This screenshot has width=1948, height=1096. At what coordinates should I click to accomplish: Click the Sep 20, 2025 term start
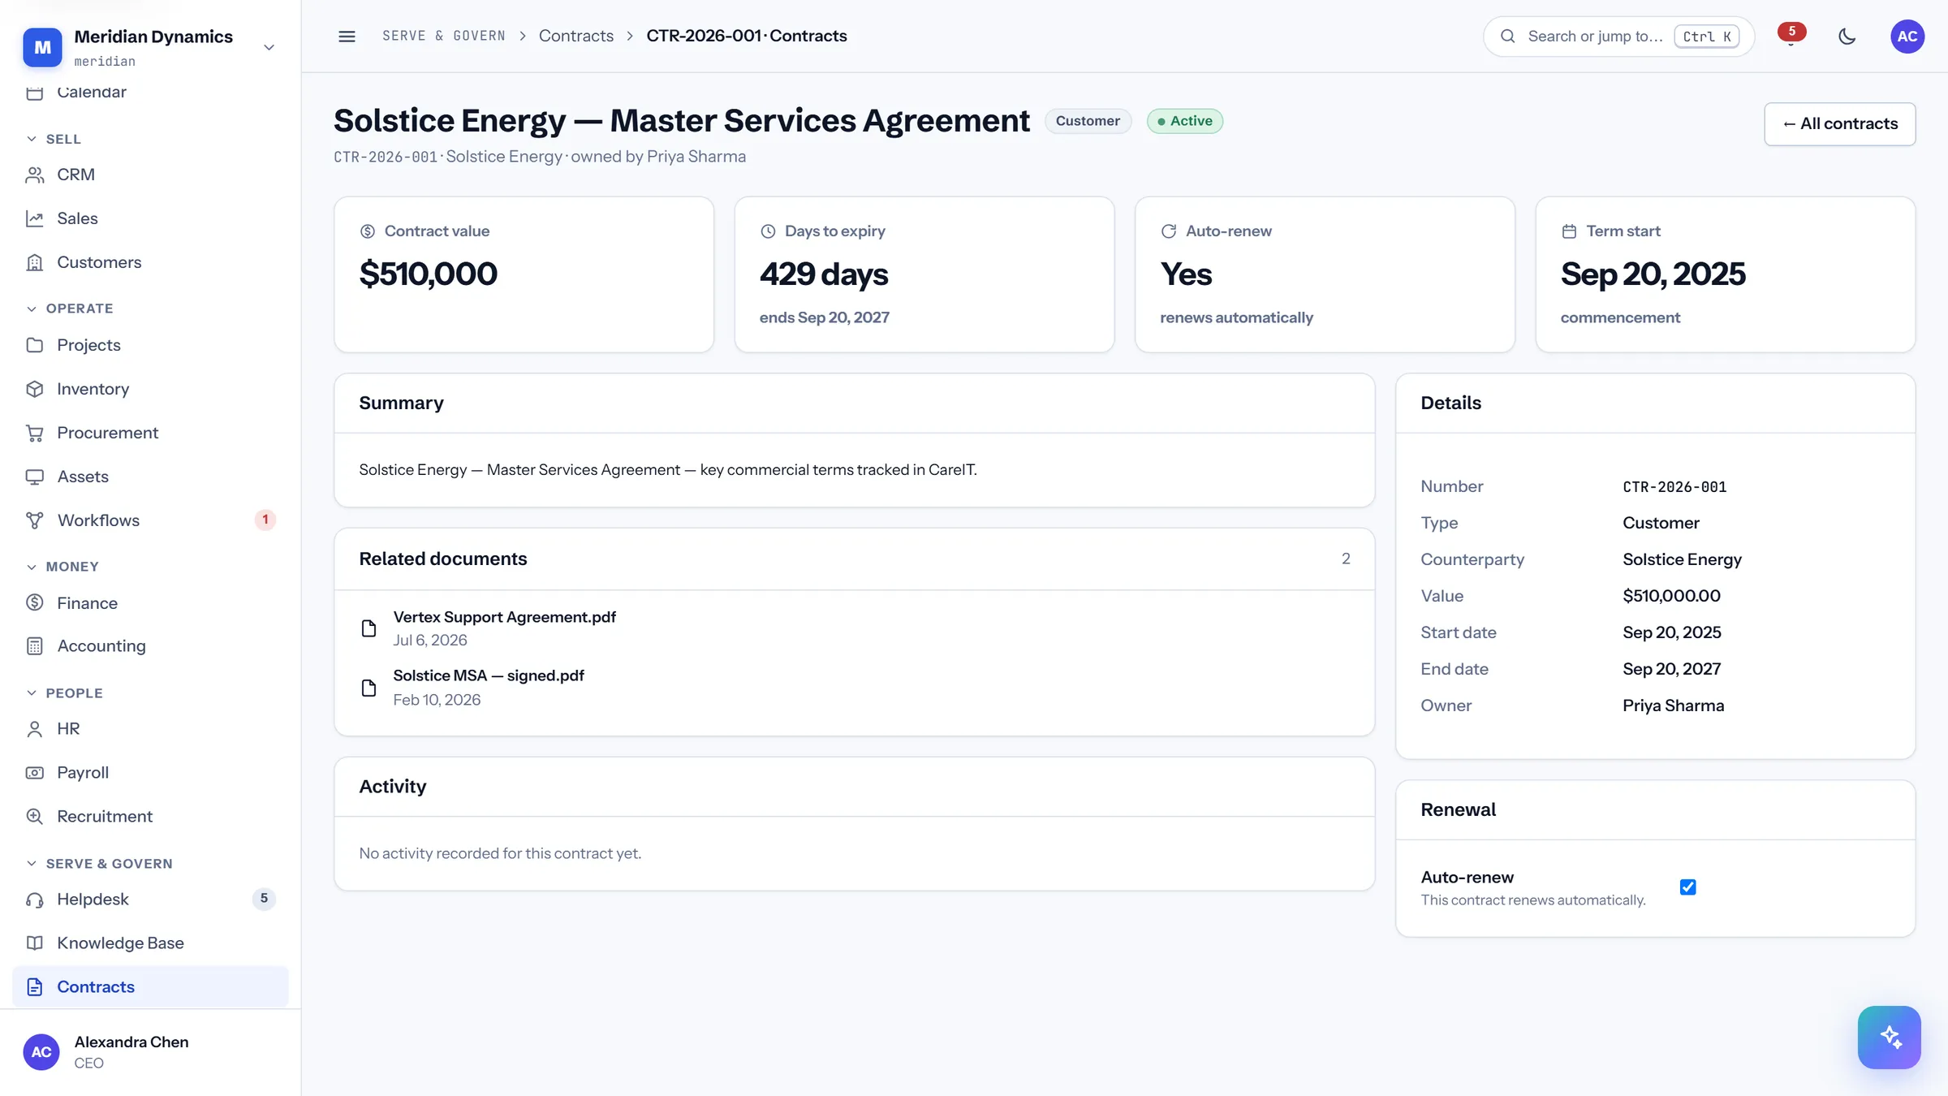(1653, 274)
